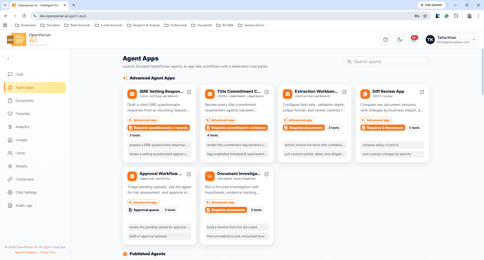This screenshot has height=260, width=484.
Task: Select prompt 'find contradictions and unresolved facts'
Action: pyautogui.click(x=237, y=236)
